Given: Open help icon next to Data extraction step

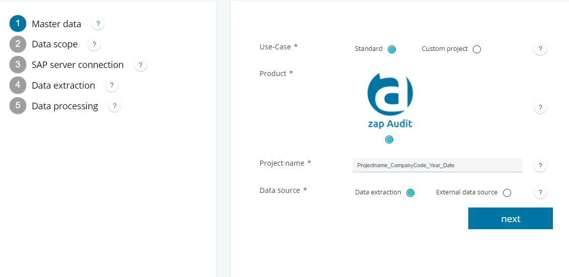Looking at the screenshot, I should coord(112,86).
